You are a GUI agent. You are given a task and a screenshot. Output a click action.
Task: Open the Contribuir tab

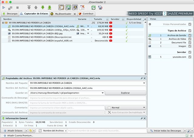86,14
